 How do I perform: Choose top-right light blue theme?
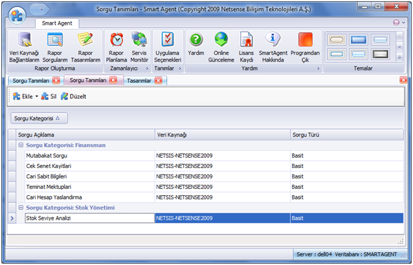(381, 40)
